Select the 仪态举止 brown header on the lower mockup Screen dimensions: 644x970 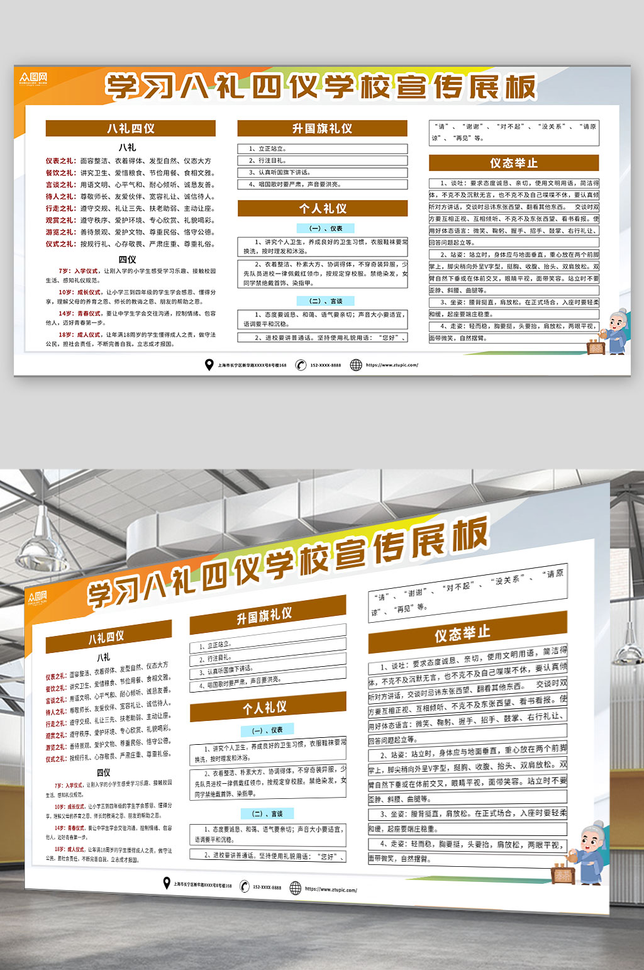click(467, 632)
